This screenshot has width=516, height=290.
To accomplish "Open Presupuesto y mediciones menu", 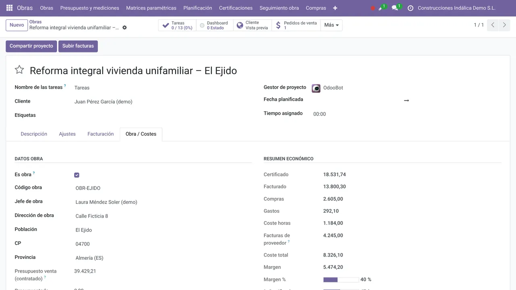I will [x=89, y=8].
